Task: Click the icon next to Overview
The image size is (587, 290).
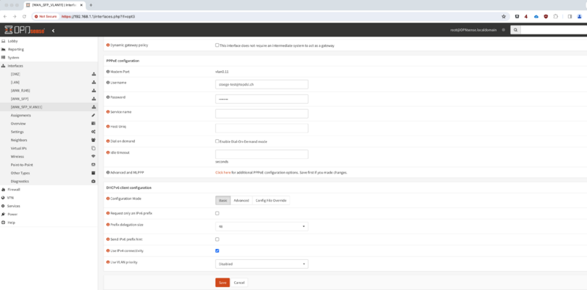Action: [x=94, y=123]
